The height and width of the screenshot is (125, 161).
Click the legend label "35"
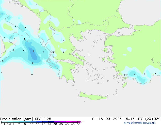pyautogui.click(x=61, y=124)
